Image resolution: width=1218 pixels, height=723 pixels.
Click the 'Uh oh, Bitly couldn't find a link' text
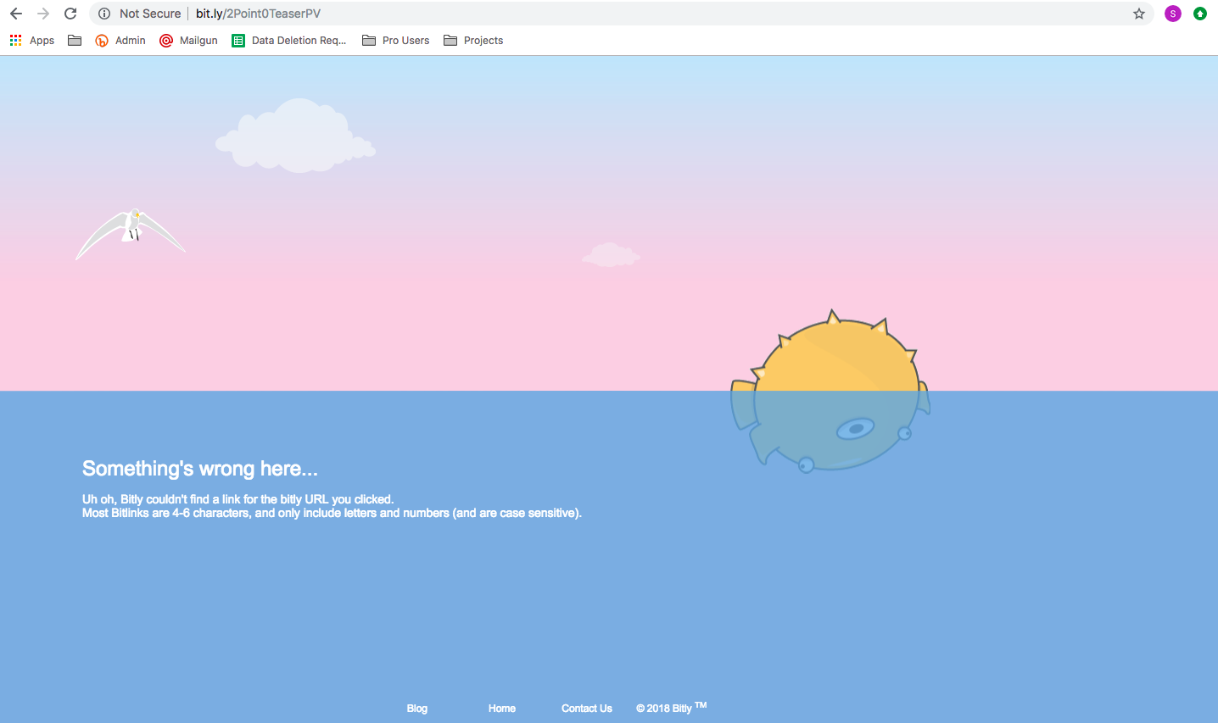coord(237,499)
